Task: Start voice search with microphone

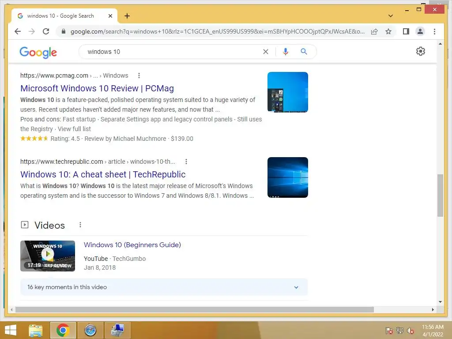Action: [x=286, y=52]
